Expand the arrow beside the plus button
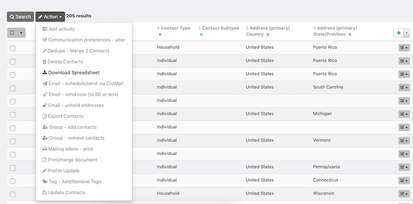 click(x=406, y=33)
